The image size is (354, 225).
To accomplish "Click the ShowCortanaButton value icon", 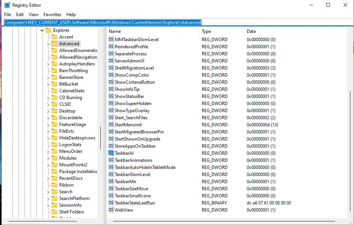I will [x=111, y=82].
